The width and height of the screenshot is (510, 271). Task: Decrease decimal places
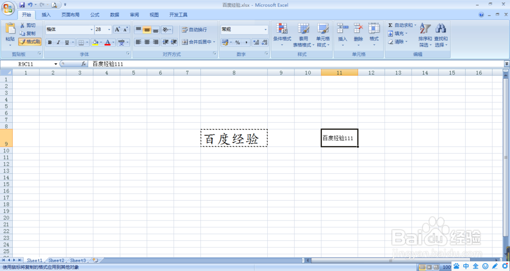point(264,43)
